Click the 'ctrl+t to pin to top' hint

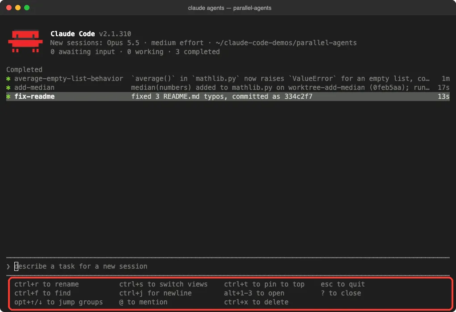coord(264,284)
